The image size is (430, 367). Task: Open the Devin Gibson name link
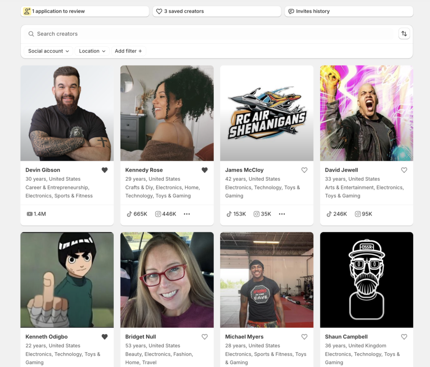click(43, 170)
